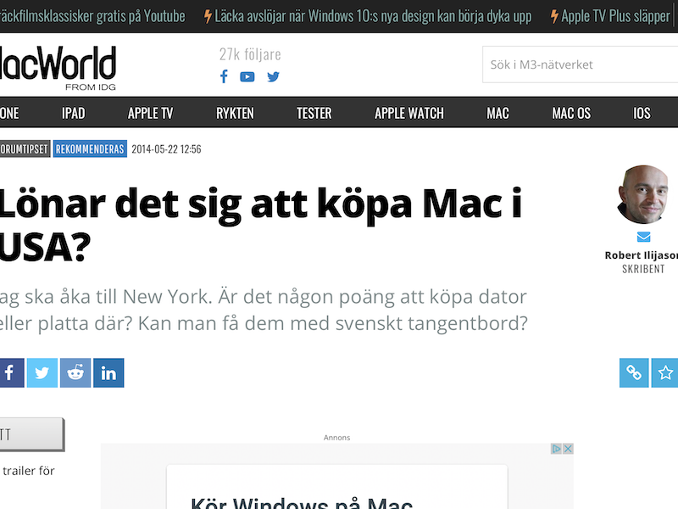Click the MacWorld logo

click(58, 68)
